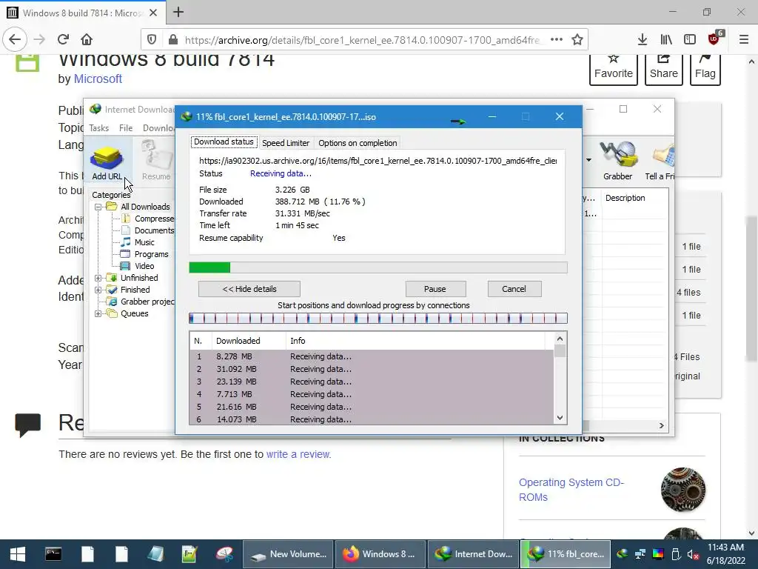Image resolution: width=758 pixels, height=569 pixels.
Task: Click the greyed Resume toolbar icon
Action: tap(156, 162)
